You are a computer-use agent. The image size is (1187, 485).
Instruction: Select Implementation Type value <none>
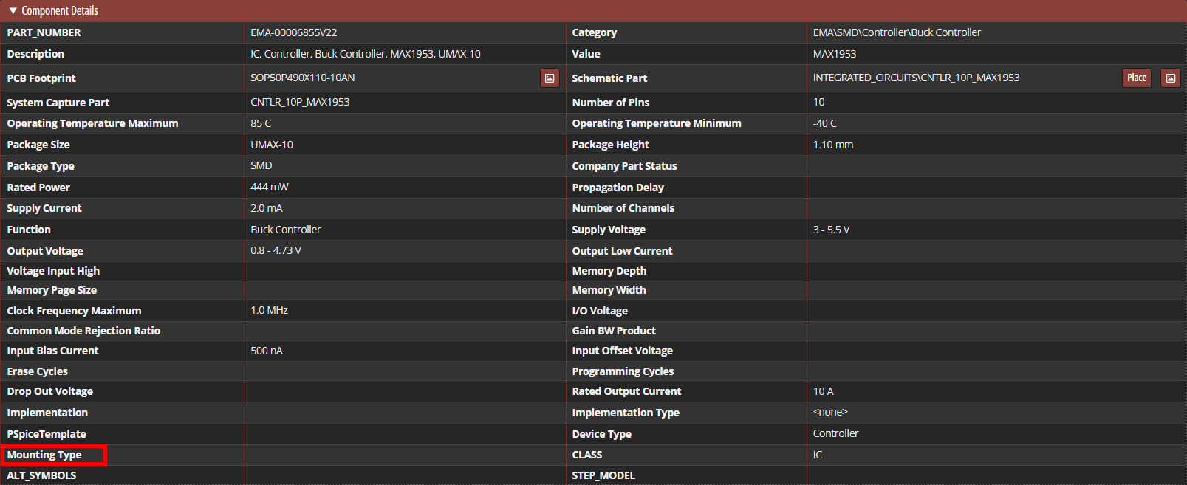click(x=830, y=412)
